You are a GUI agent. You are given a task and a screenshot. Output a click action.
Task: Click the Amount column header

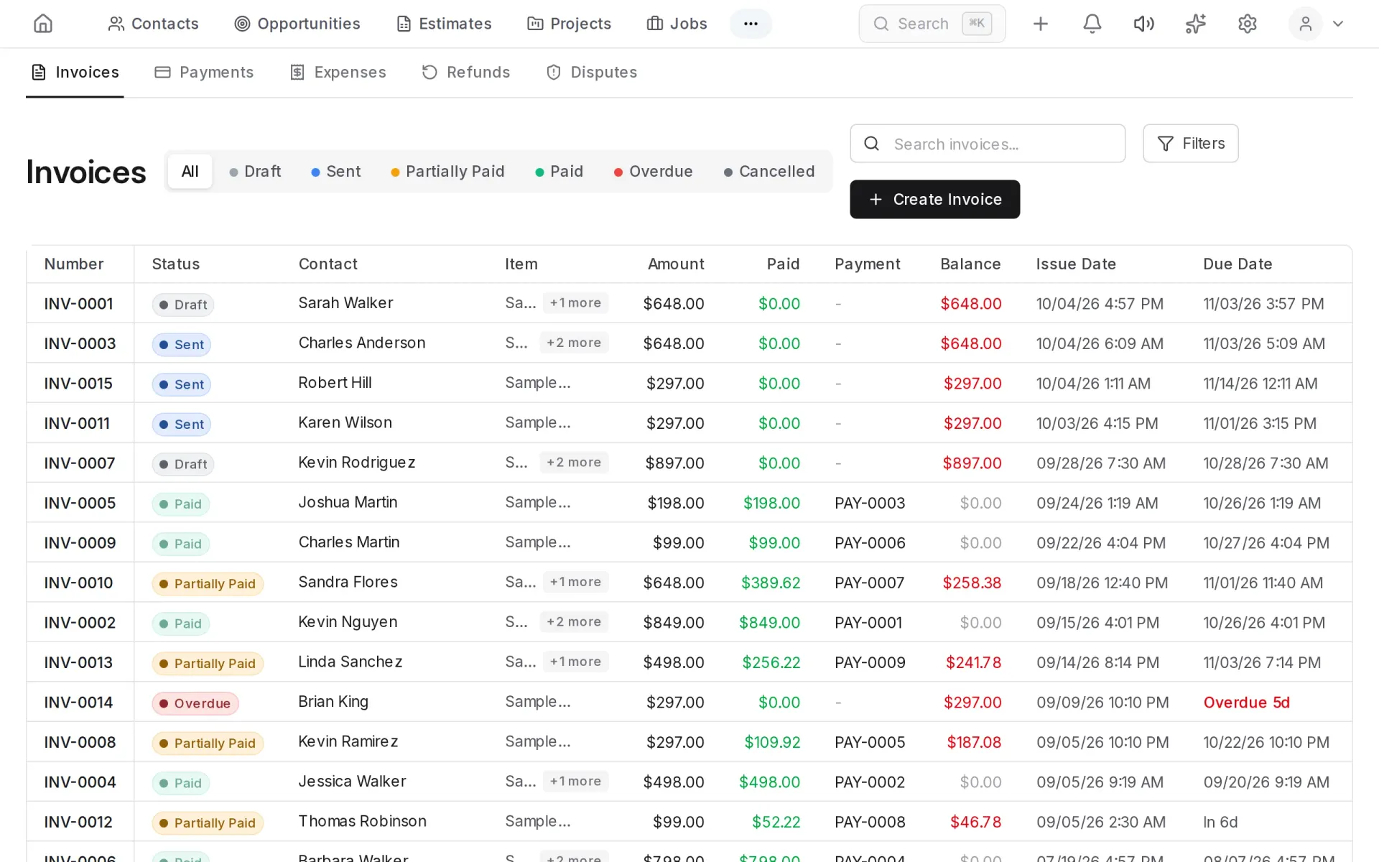[676, 264]
